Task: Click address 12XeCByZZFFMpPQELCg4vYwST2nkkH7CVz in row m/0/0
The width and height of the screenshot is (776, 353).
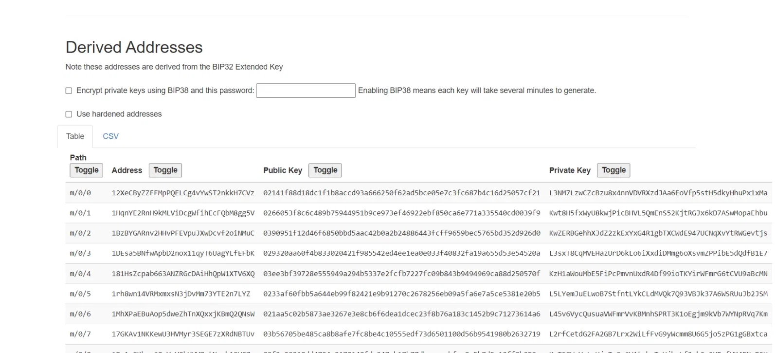Action: [x=183, y=193]
